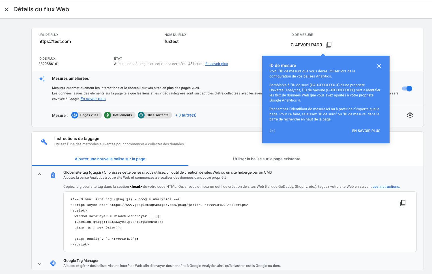Close the Détails du flux Web panel
The height and width of the screenshot is (274, 432).
[x=7, y=9]
